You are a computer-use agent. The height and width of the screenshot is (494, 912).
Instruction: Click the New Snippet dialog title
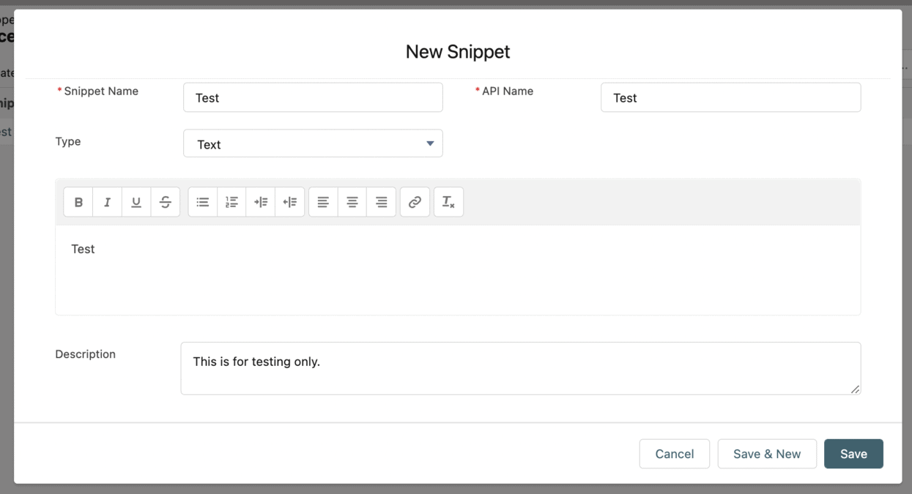coord(458,52)
